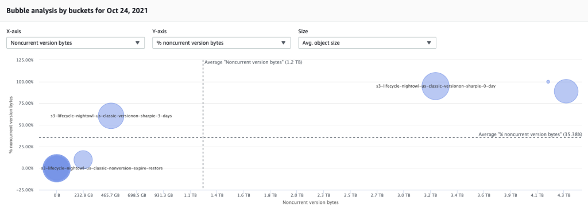Click the 3.2 TB X-axis tick label
This screenshot has height=217, width=588.
pos(431,196)
